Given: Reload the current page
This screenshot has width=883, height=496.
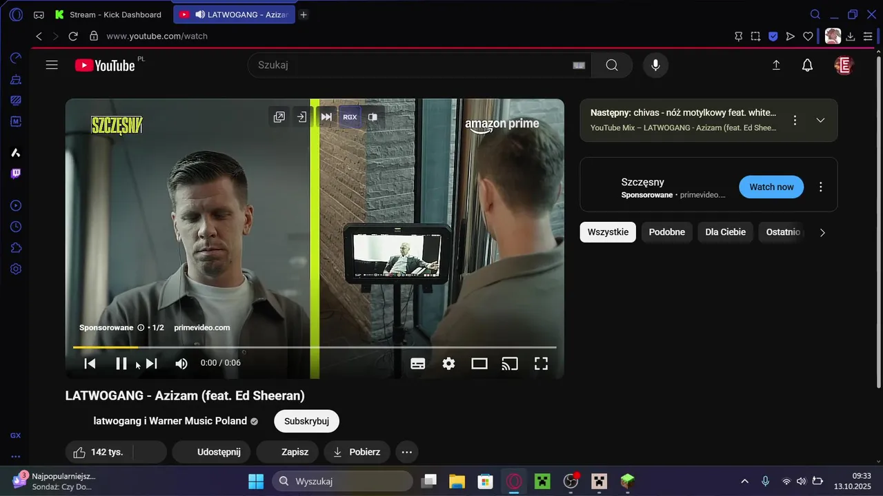Looking at the screenshot, I should pos(73,36).
